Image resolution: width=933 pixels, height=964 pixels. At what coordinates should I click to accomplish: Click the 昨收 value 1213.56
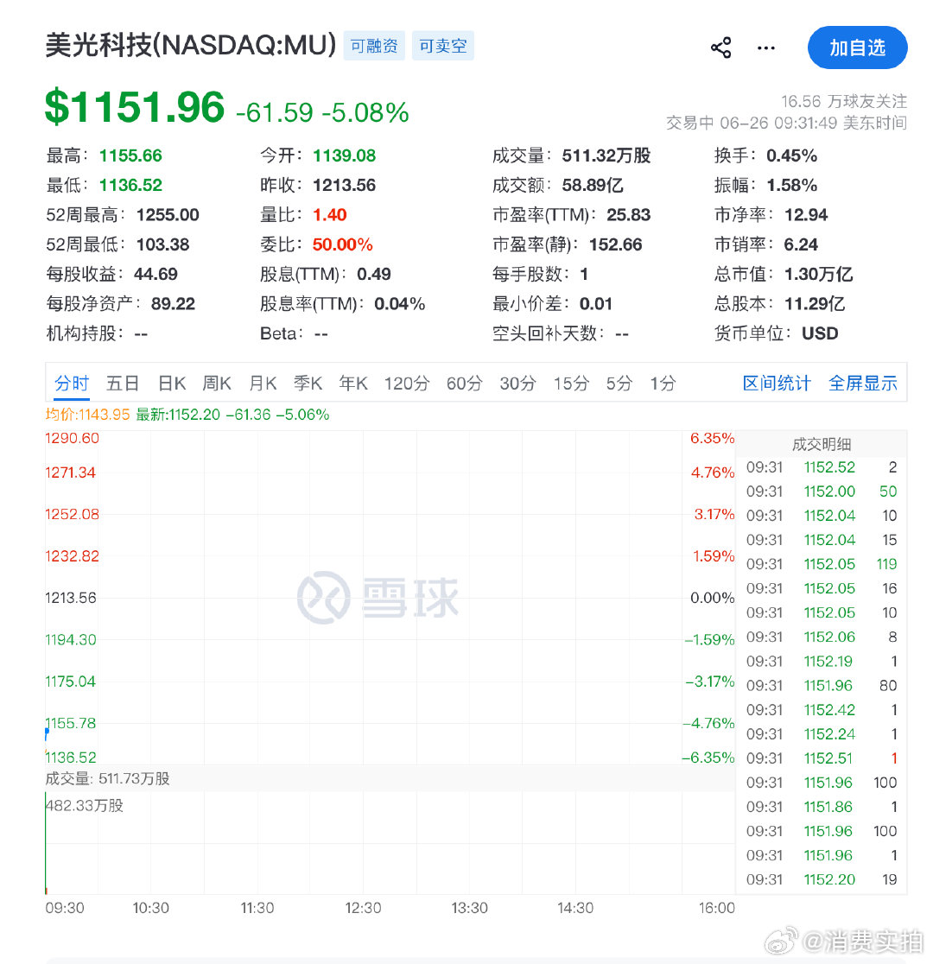coord(344,185)
